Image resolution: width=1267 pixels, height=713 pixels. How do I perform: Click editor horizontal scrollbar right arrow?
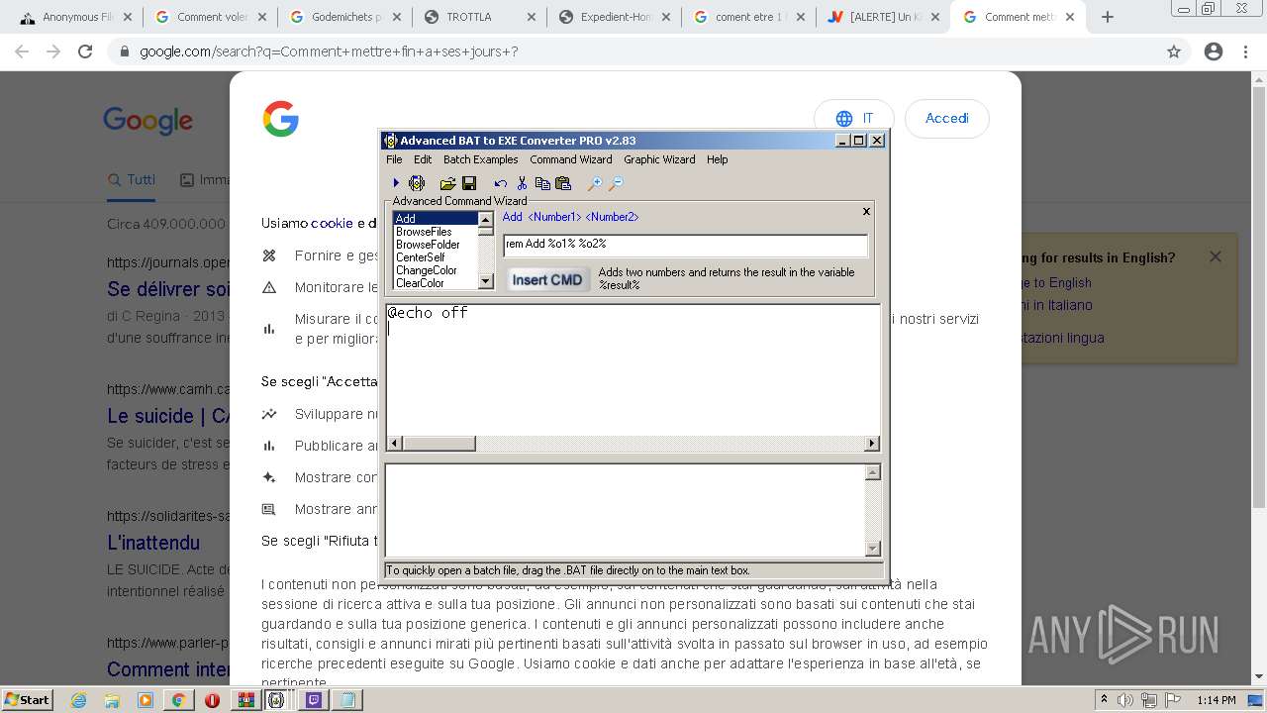pos(872,444)
